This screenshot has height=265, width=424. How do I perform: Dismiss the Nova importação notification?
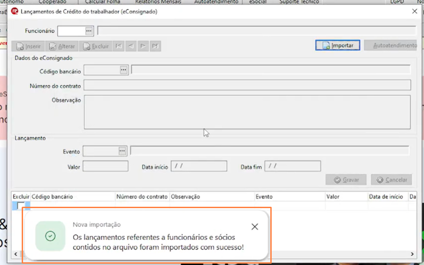pyautogui.click(x=255, y=227)
